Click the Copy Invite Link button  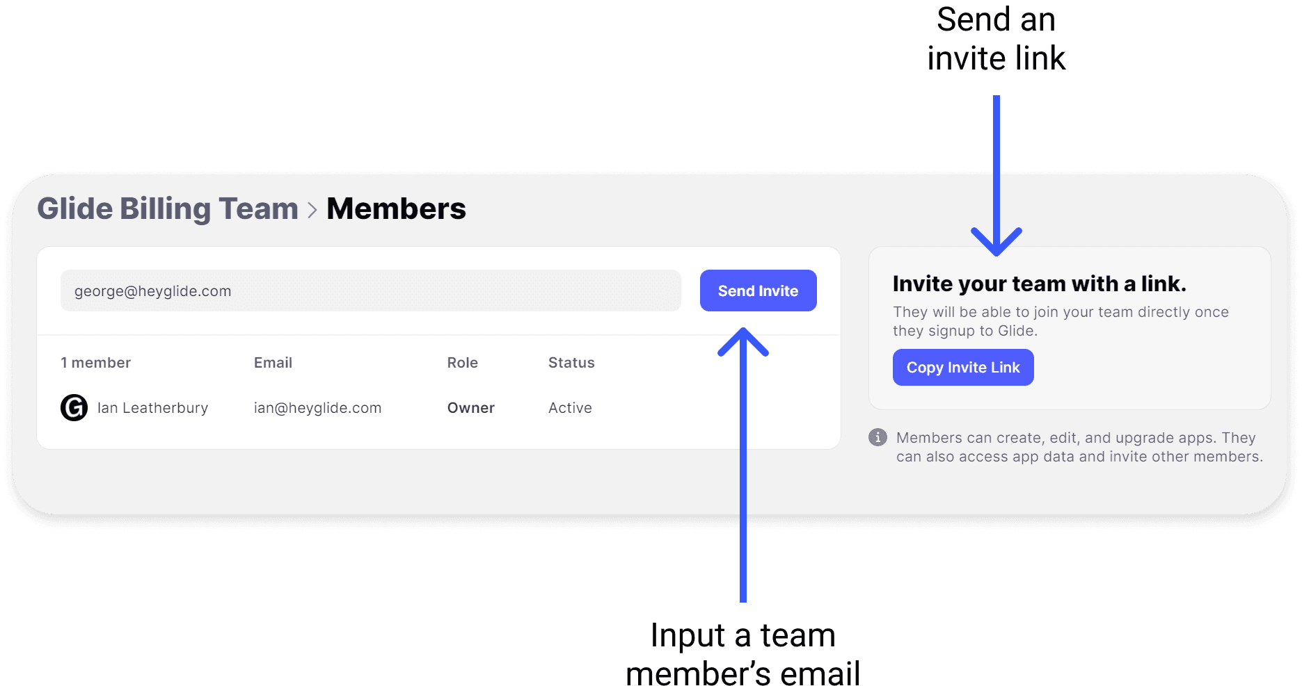point(962,367)
